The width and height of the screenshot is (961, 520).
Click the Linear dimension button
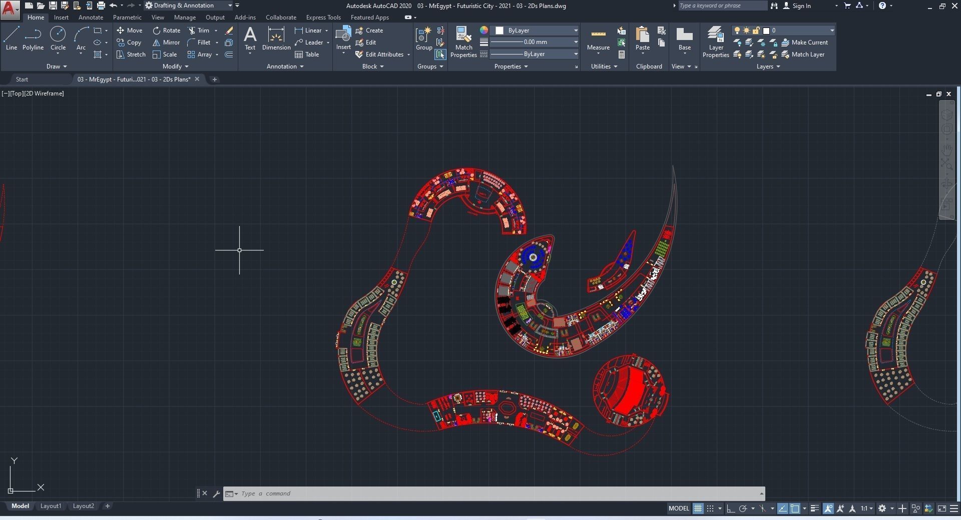tap(308, 30)
